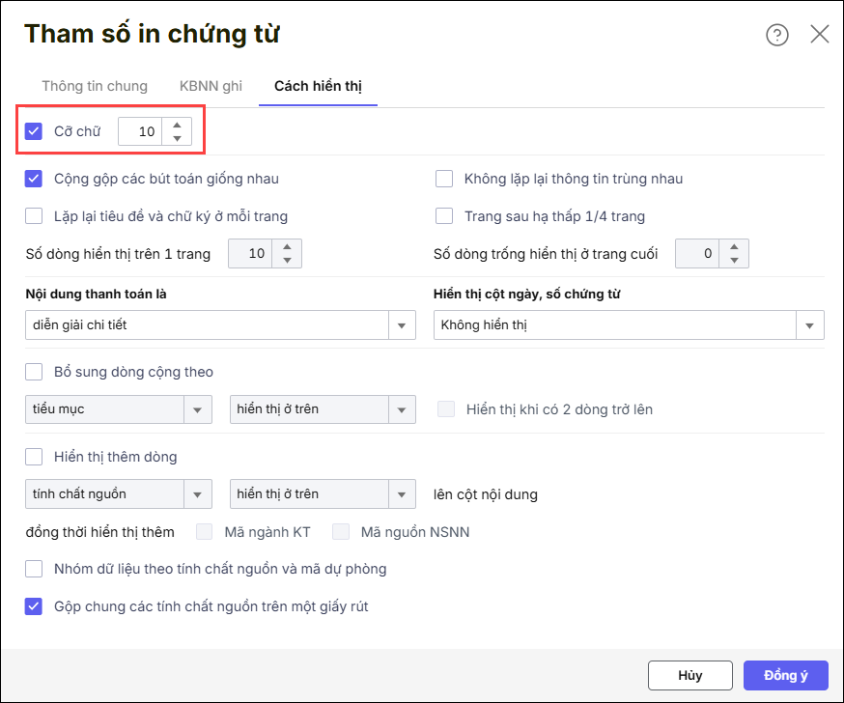Toggle the Cỡ chữ checkbox
The width and height of the screenshot is (844, 703).
35,131
